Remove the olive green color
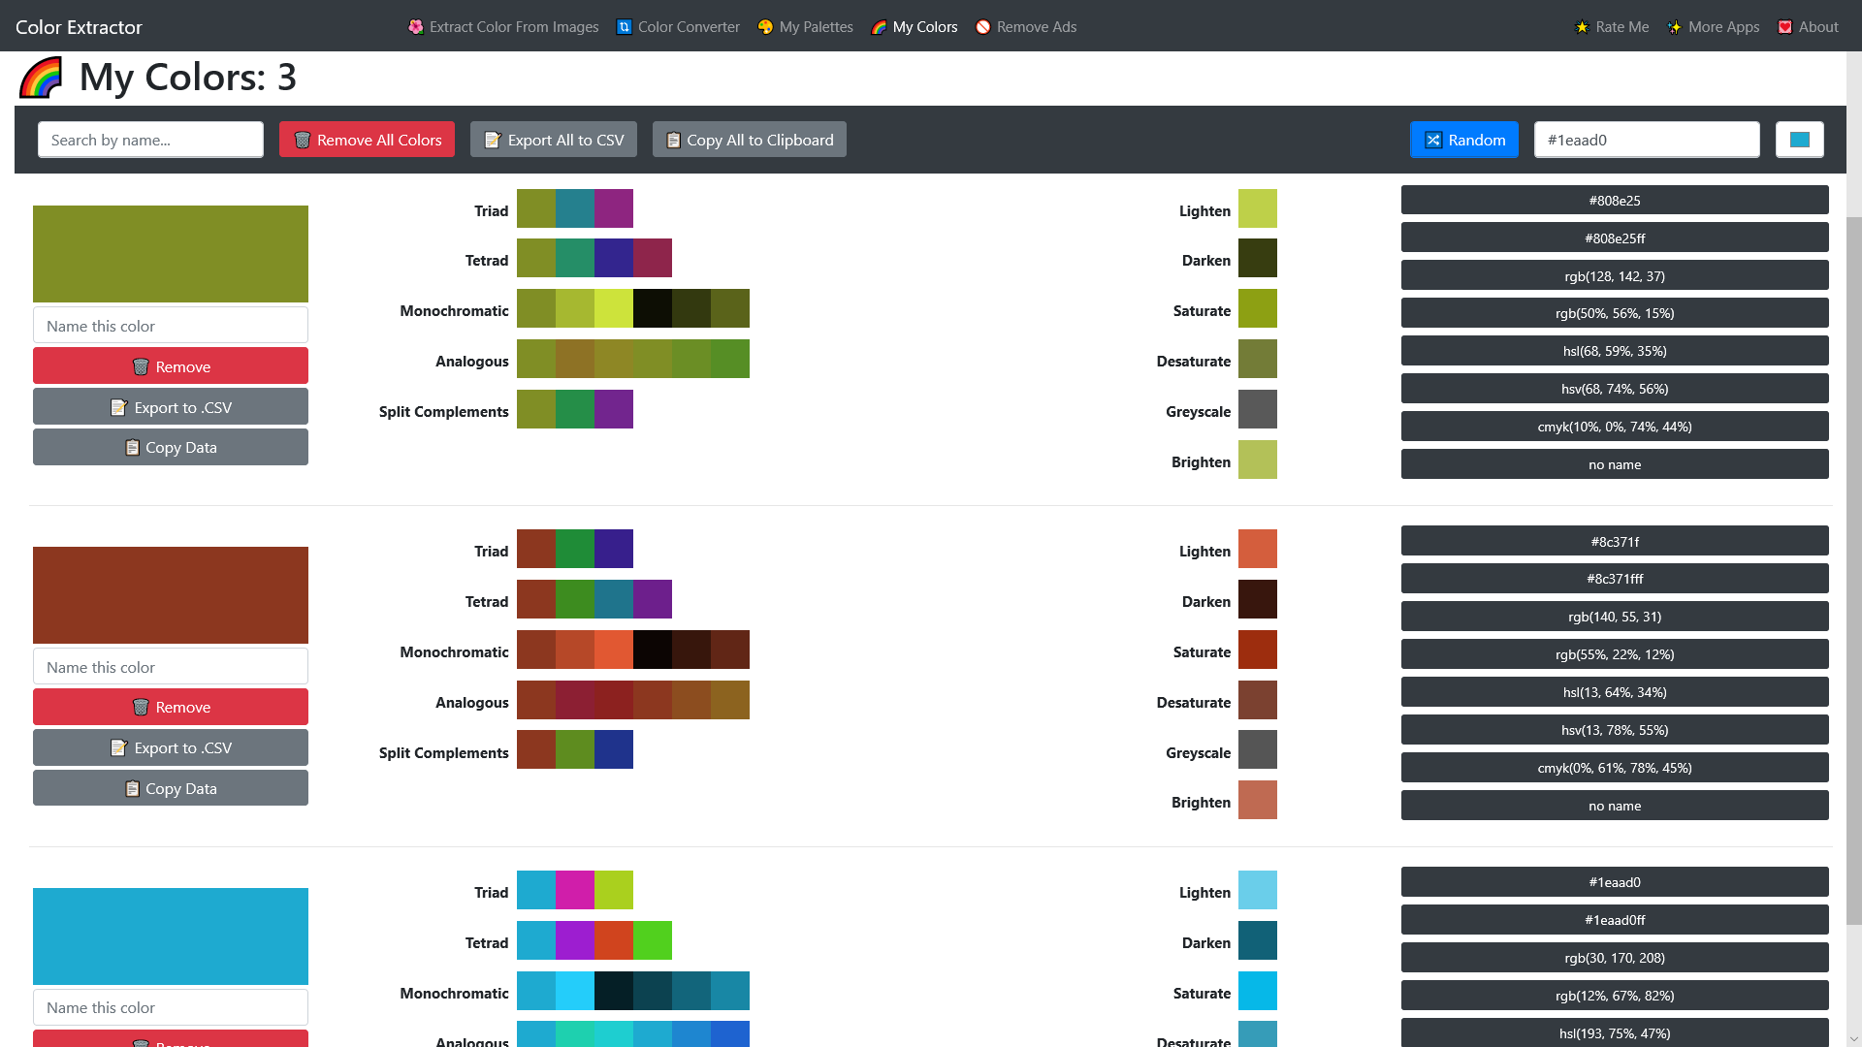1862x1047 pixels. (x=171, y=366)
